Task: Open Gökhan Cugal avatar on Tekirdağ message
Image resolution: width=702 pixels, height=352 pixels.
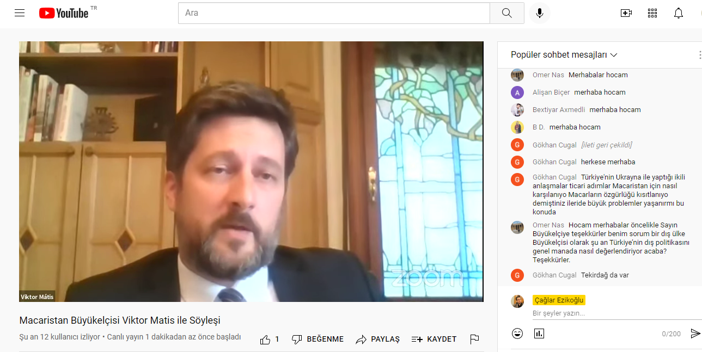Action: [517, 275]
